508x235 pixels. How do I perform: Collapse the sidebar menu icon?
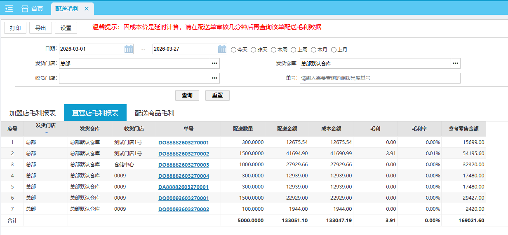[9, 9]
